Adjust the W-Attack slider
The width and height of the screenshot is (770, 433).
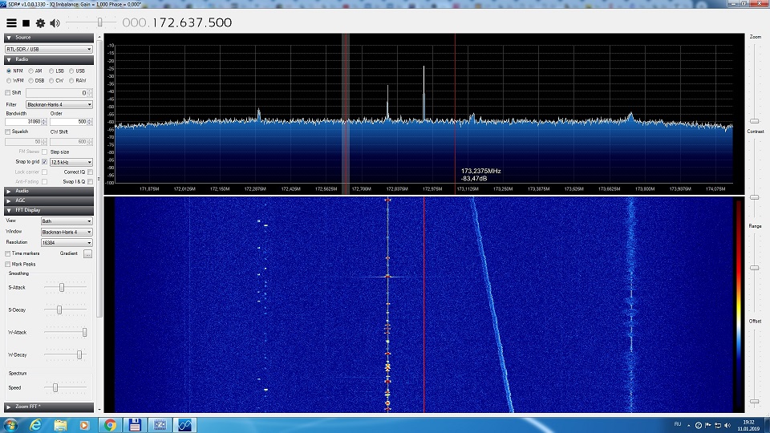84,332
